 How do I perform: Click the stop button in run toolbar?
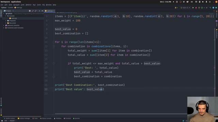coord(207,8)
